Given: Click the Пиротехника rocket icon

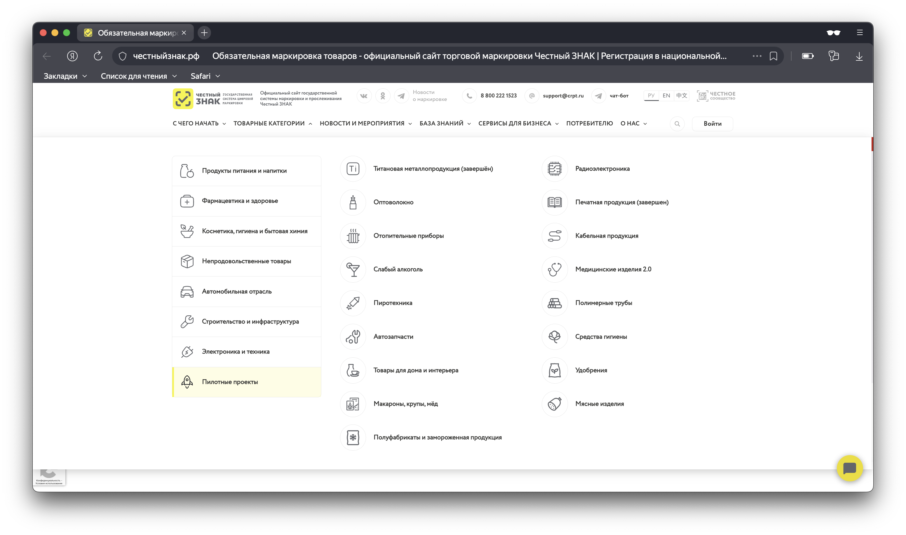Looking at the screenshot, I should point(353,303).
